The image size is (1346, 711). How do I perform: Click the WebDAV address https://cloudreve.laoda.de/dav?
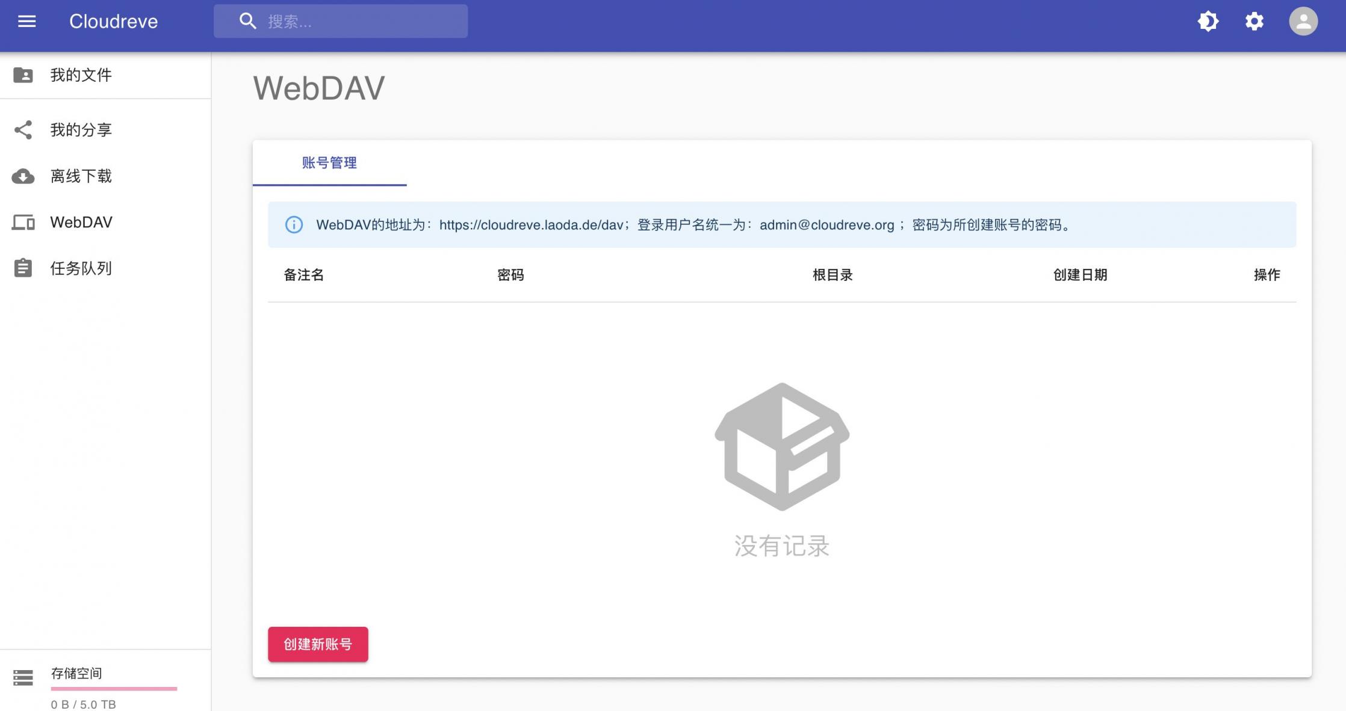point(530,225)
